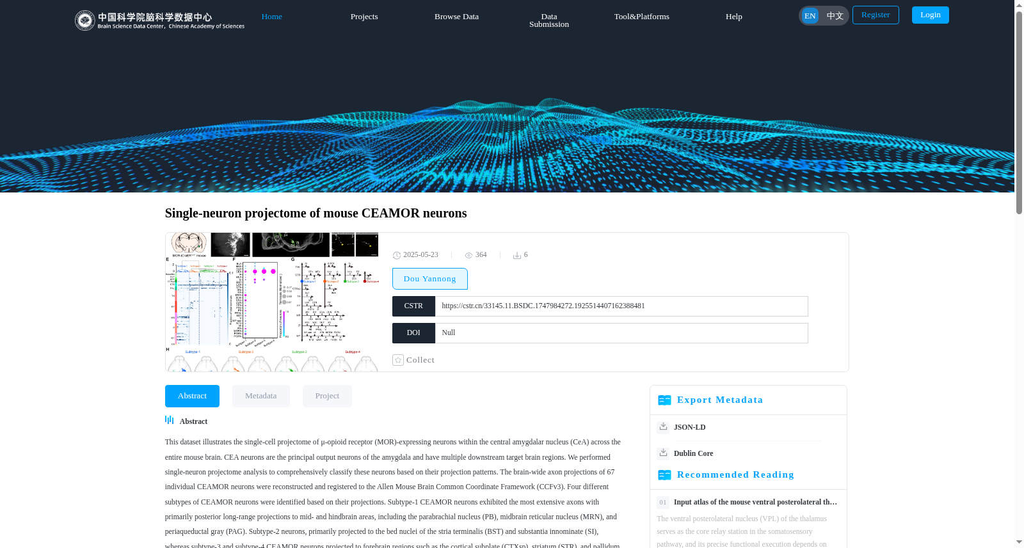Click the scrollbar up arrow
This screenshot has width=1024, height=548.
tap(1019, 5)
